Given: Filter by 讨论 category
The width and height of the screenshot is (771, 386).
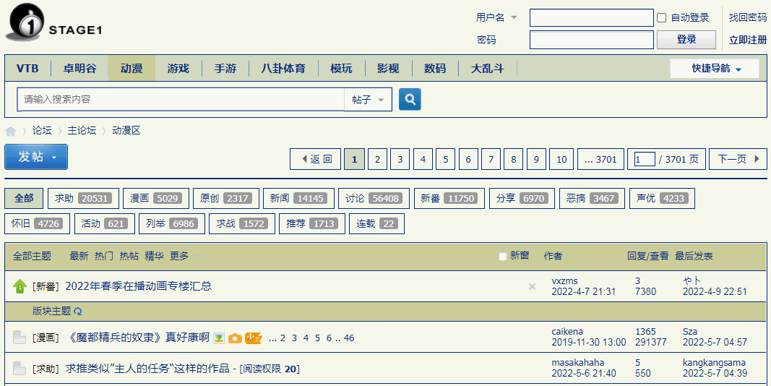Looking at the screenshot, I should 374,198.
